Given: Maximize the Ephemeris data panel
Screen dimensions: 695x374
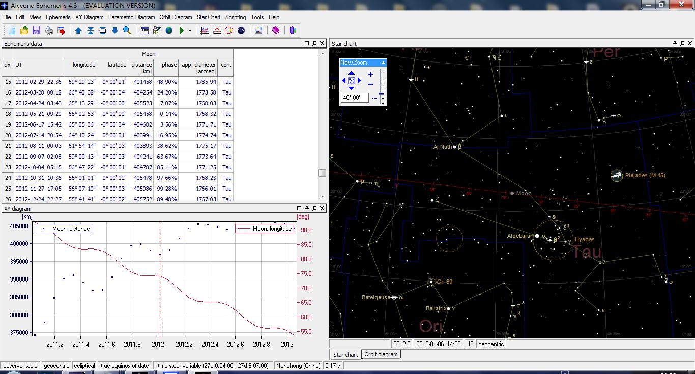Looking at the screenshot, I should tap(307, 43).
